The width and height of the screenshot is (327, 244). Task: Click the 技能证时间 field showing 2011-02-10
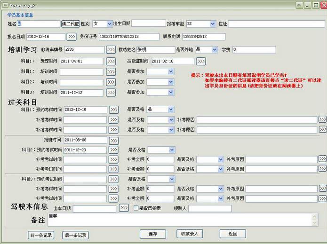click(173, 61)
